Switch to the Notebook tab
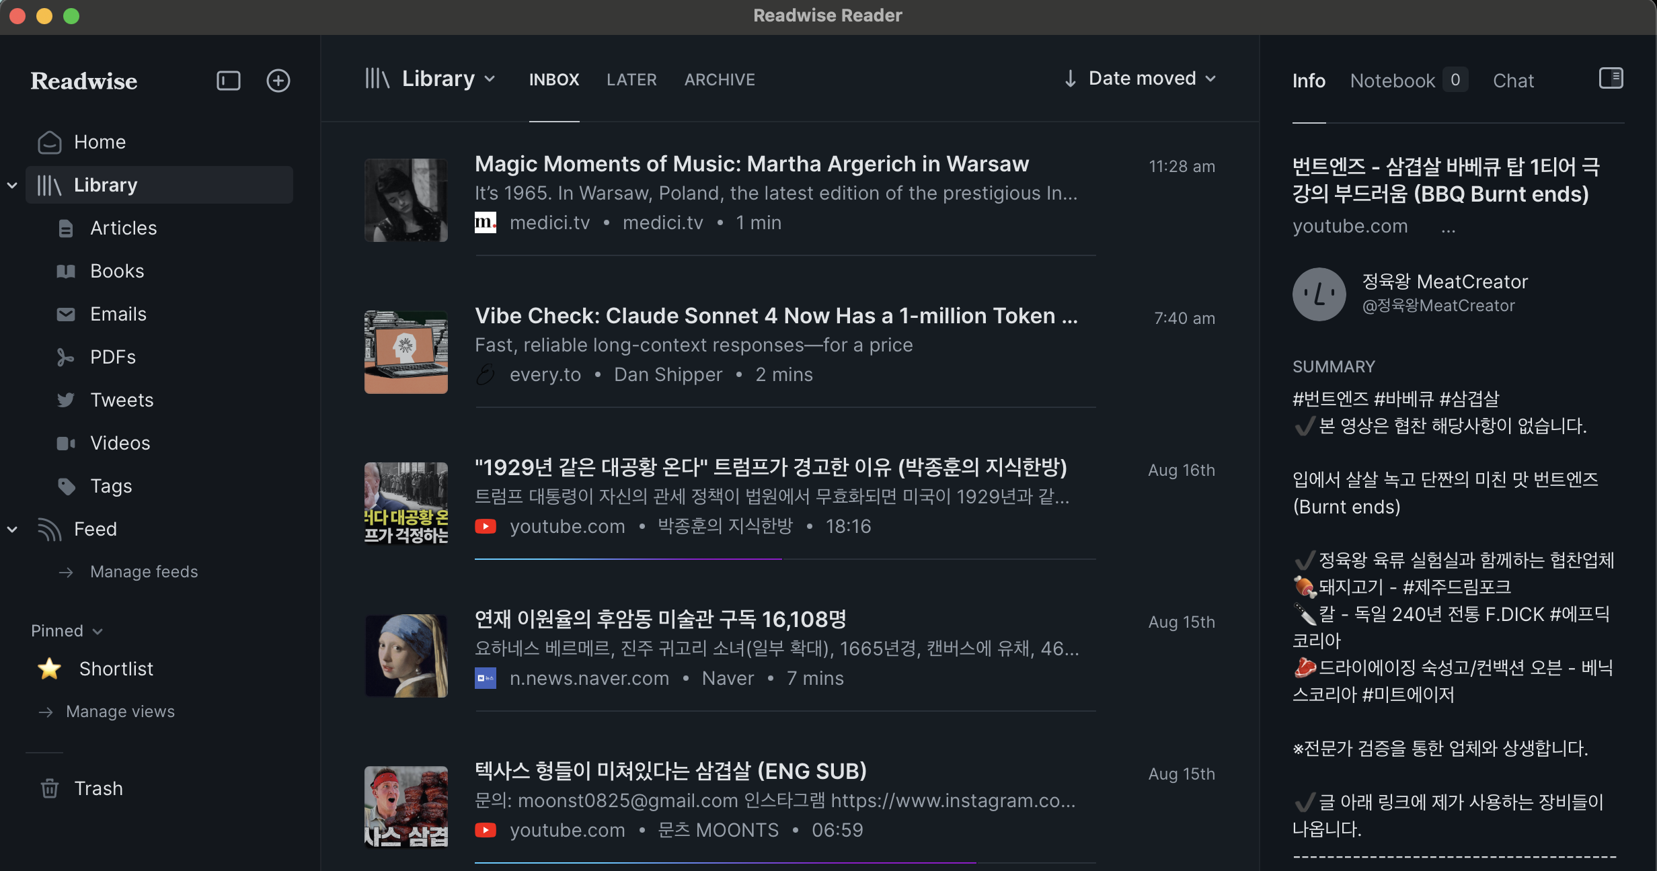 point(1392,81)
